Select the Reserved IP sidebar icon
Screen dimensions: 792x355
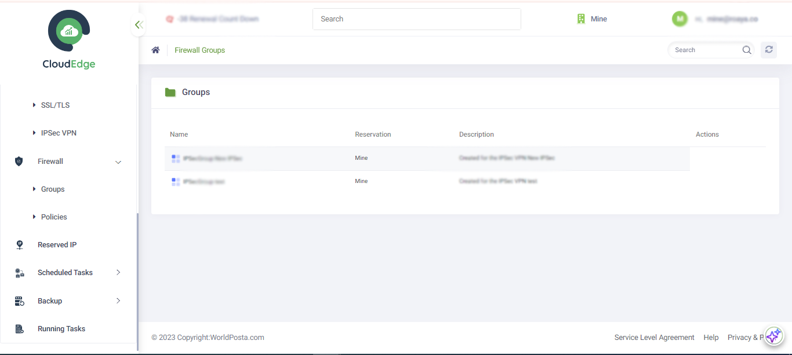coord(19,244)
